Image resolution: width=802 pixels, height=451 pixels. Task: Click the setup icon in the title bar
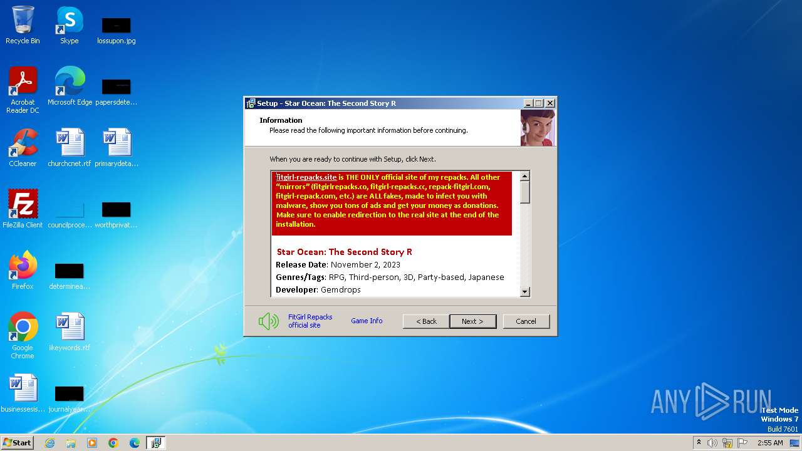pyautogui.click(x=251, y=103)
